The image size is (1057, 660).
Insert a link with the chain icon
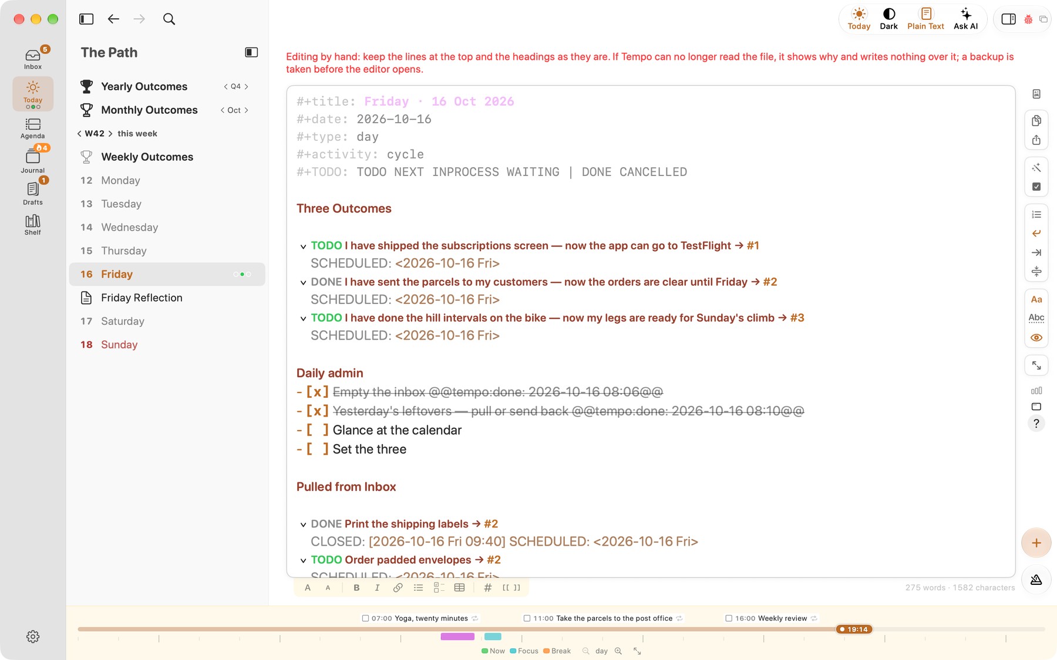(x=398, y=587)
